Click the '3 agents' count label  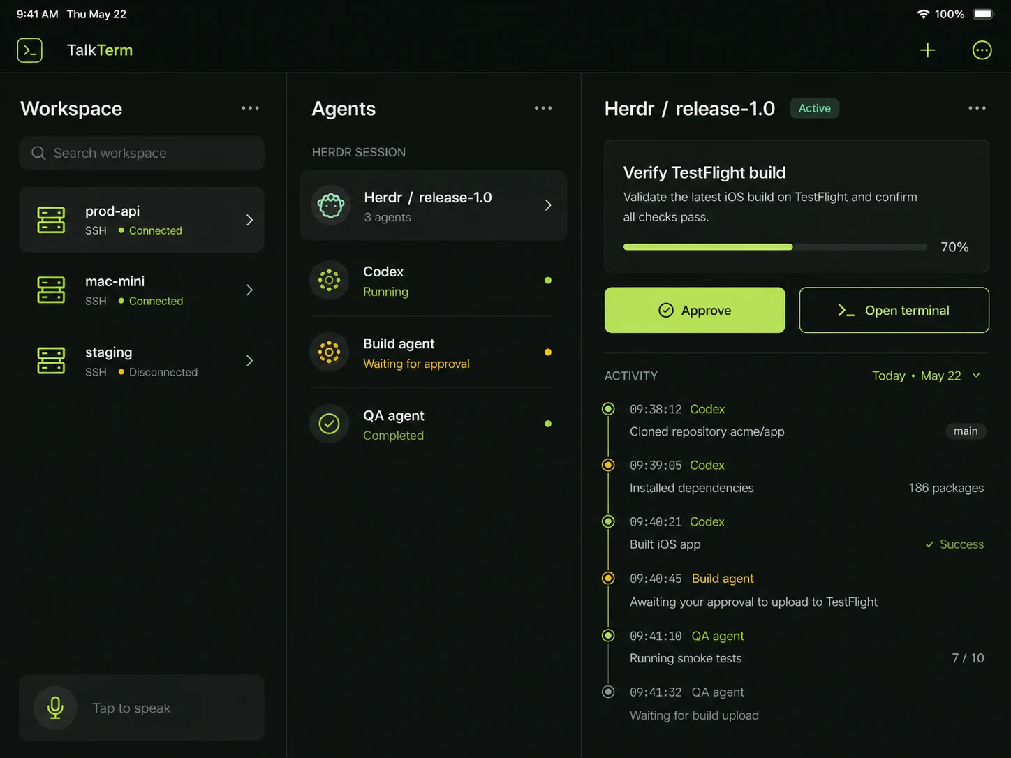point(387,217)
